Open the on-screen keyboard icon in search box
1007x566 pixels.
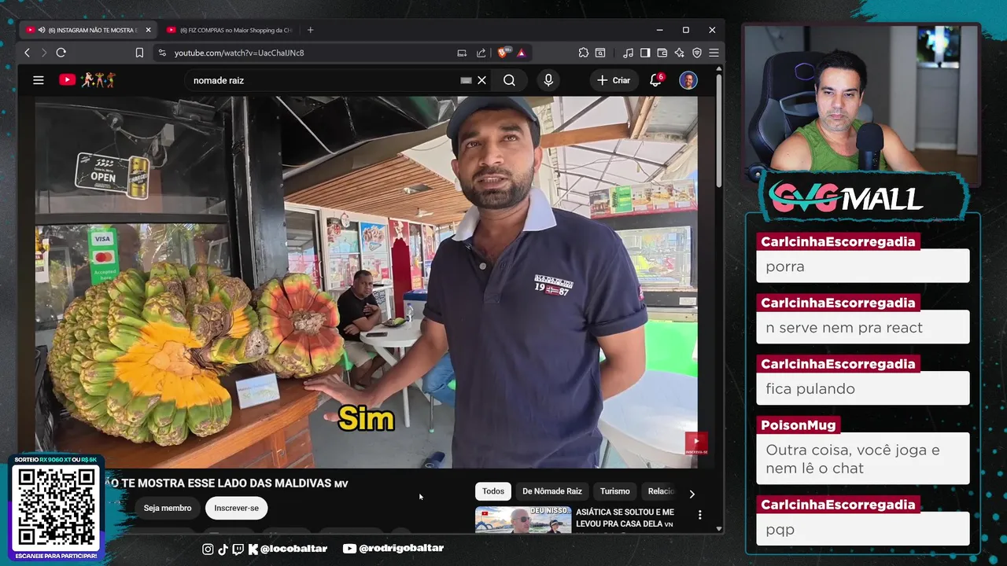466,80
